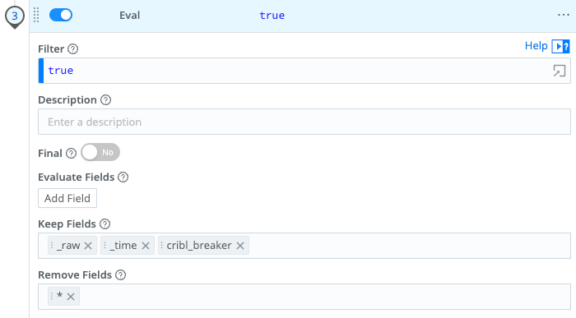Click the function number 3 marker
576x318 pixels.
pos(15,16)
